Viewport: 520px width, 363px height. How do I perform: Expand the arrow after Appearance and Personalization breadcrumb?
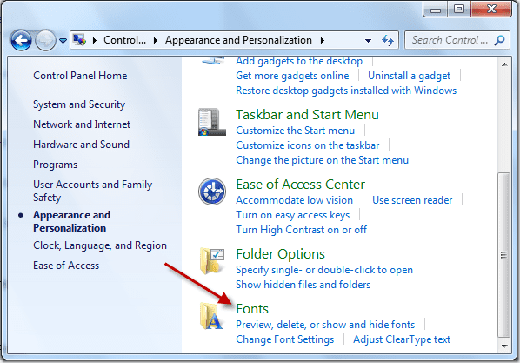(x=323, y=41)
